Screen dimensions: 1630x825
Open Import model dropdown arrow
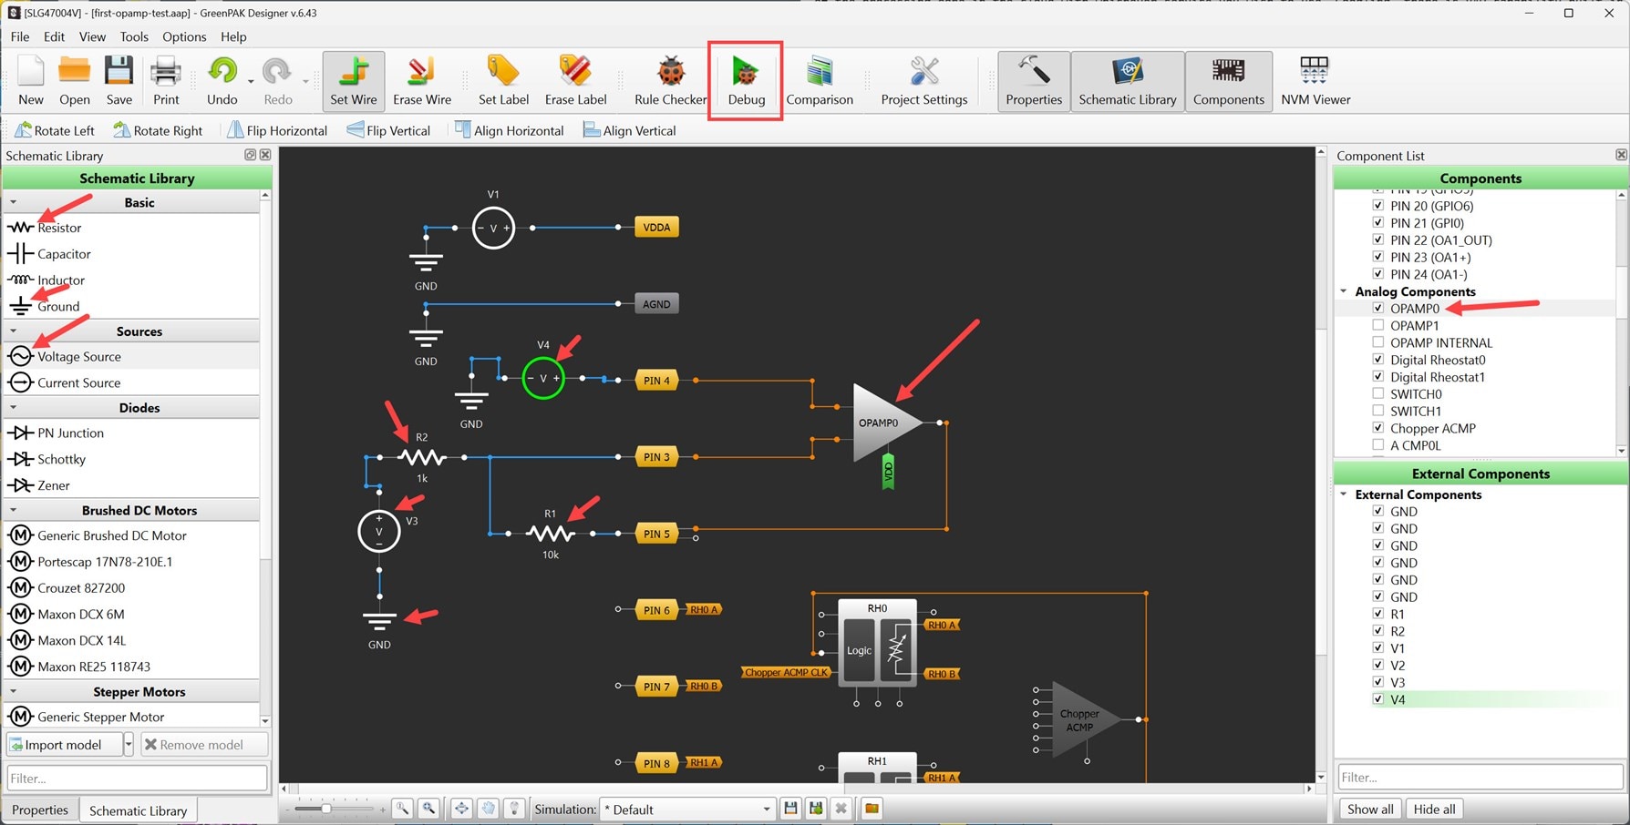[x=129, y=744]
